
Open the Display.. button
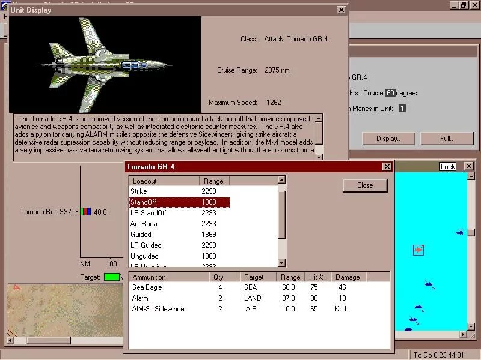point(388,139)
